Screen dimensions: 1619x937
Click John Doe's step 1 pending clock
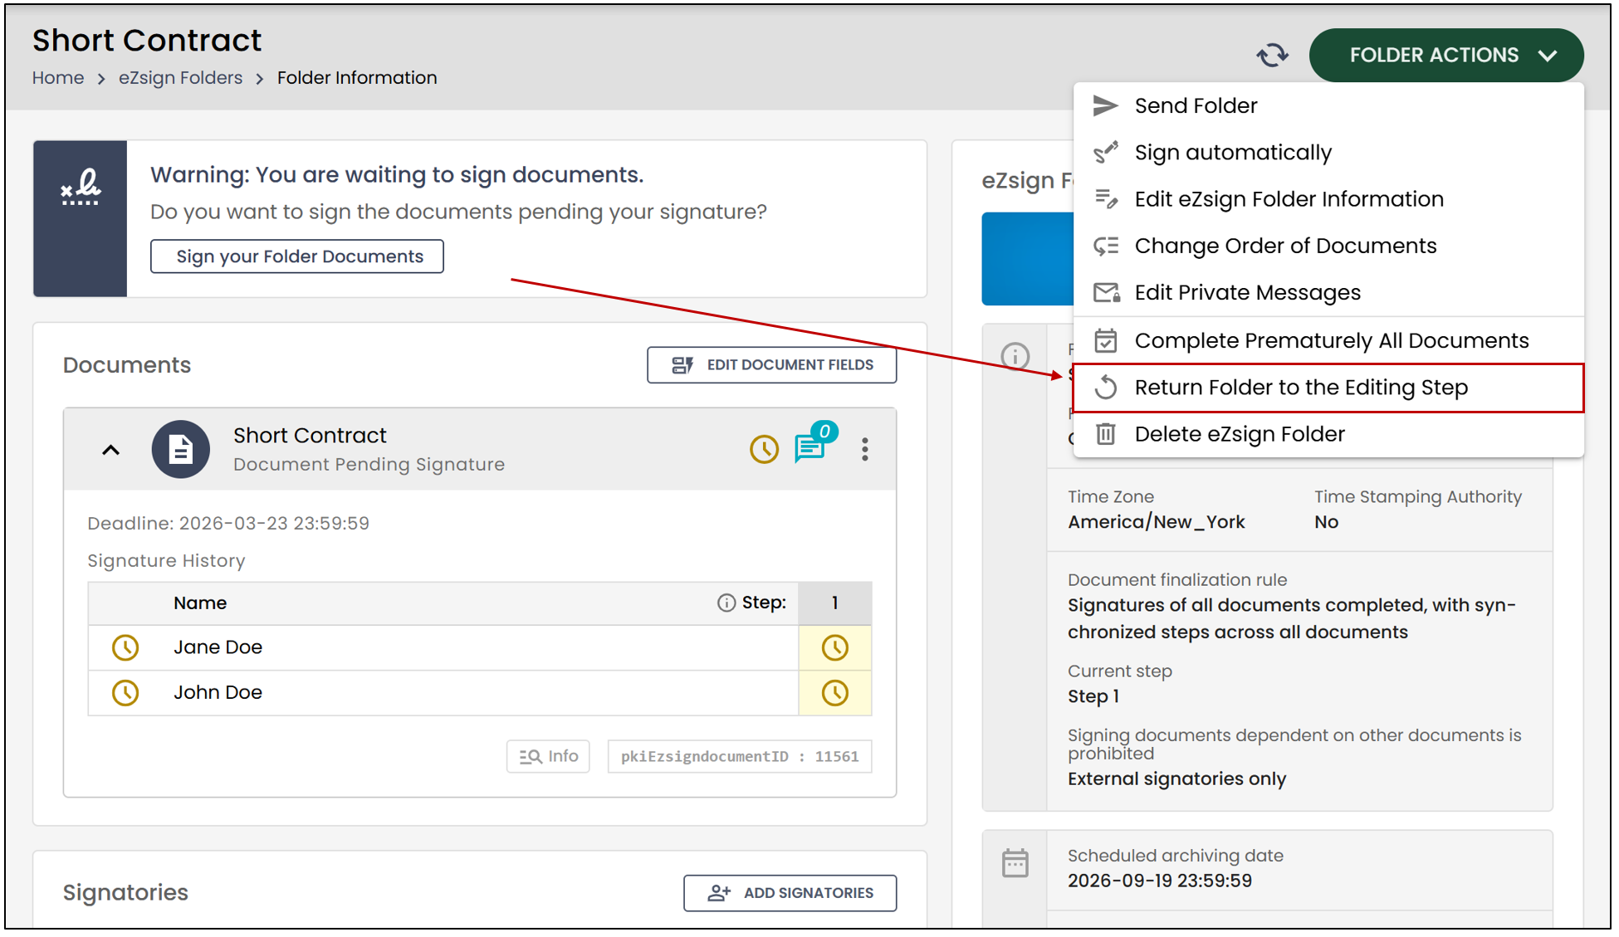pyautogui.click(x=834, y=693)
